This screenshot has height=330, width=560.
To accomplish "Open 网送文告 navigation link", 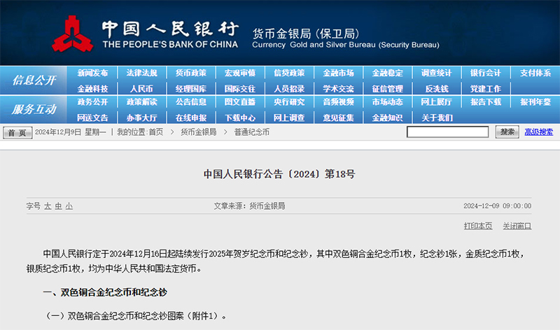I will coord(92,117).
